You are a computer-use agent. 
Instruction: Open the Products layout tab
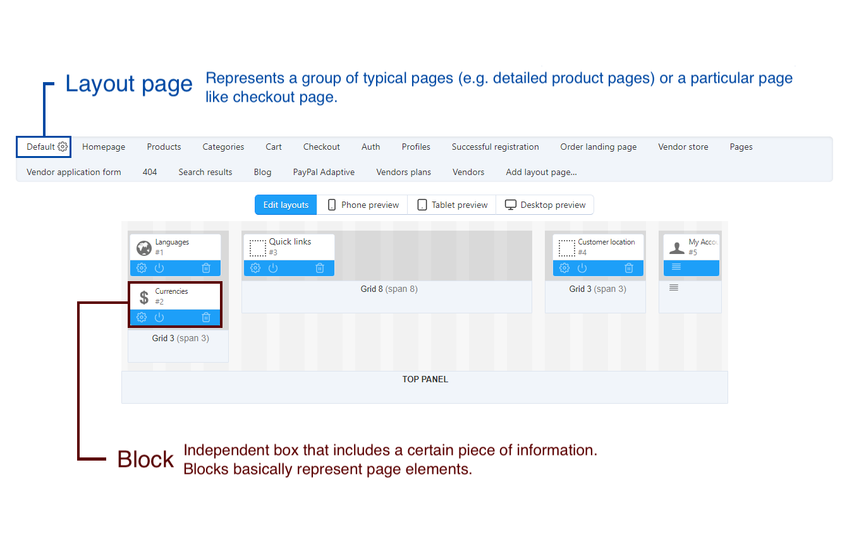point(164,147)
